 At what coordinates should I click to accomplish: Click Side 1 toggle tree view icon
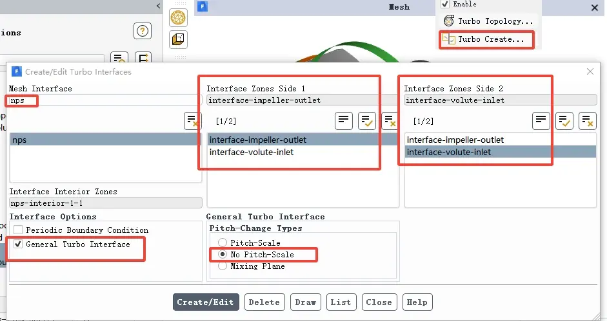(x=343, y=121)
